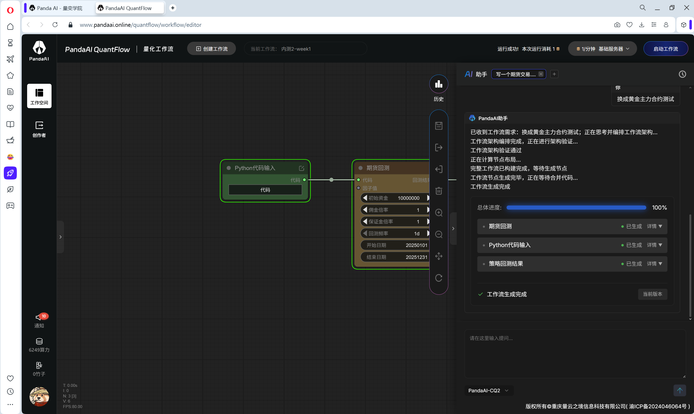Open the airplane icon in Opera sidebar

tap(10, 59)
